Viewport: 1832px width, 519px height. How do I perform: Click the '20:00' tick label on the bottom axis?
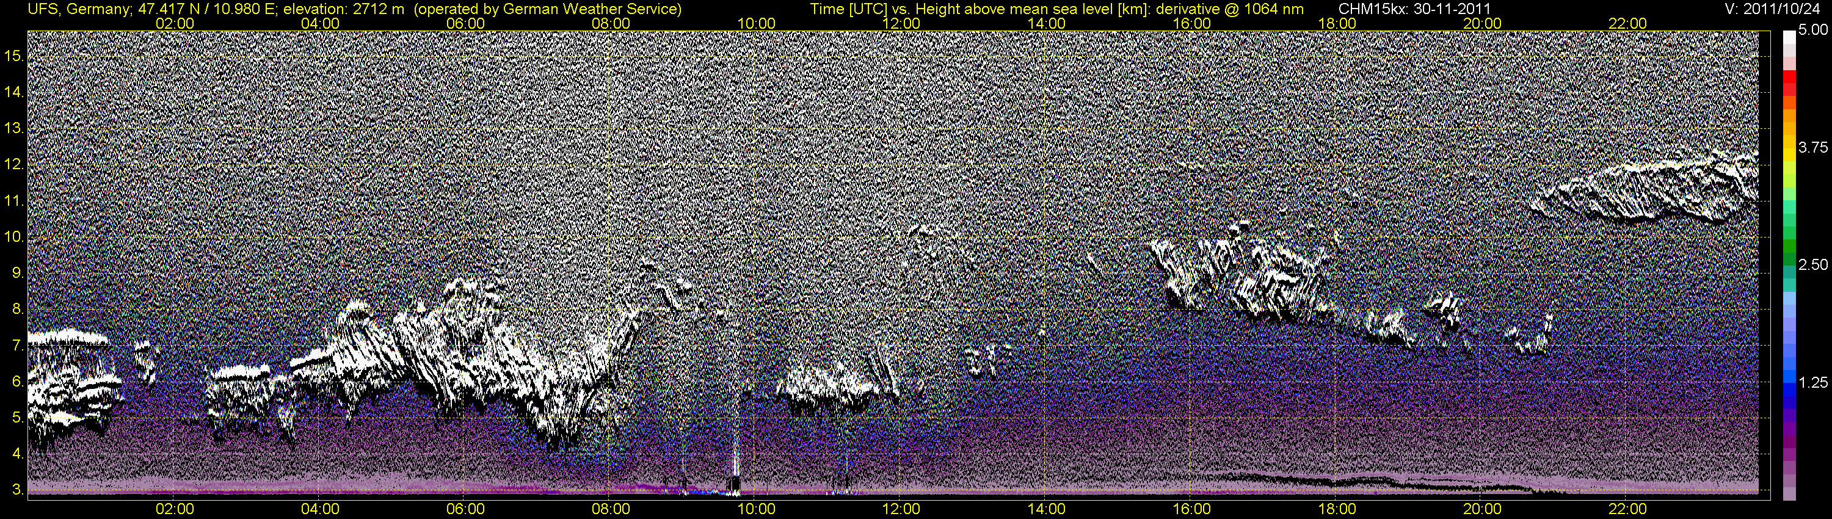click(x=1482, y=509)
